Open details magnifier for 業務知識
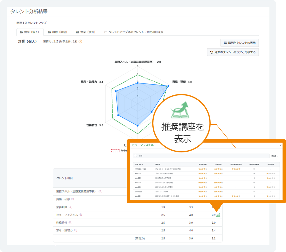 point(70,207)
